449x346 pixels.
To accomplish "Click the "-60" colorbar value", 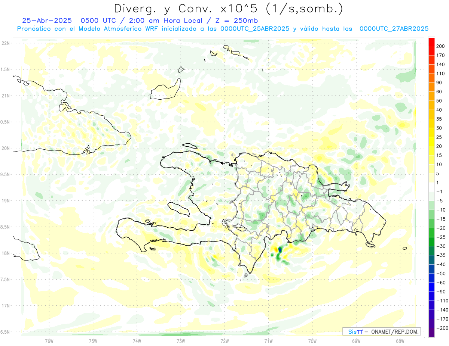I will tap(441, 283).
